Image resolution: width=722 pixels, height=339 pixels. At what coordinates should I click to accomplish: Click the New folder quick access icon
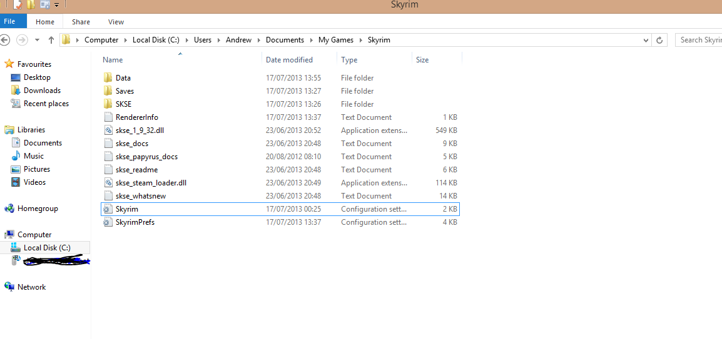click(x=31, y=4)
